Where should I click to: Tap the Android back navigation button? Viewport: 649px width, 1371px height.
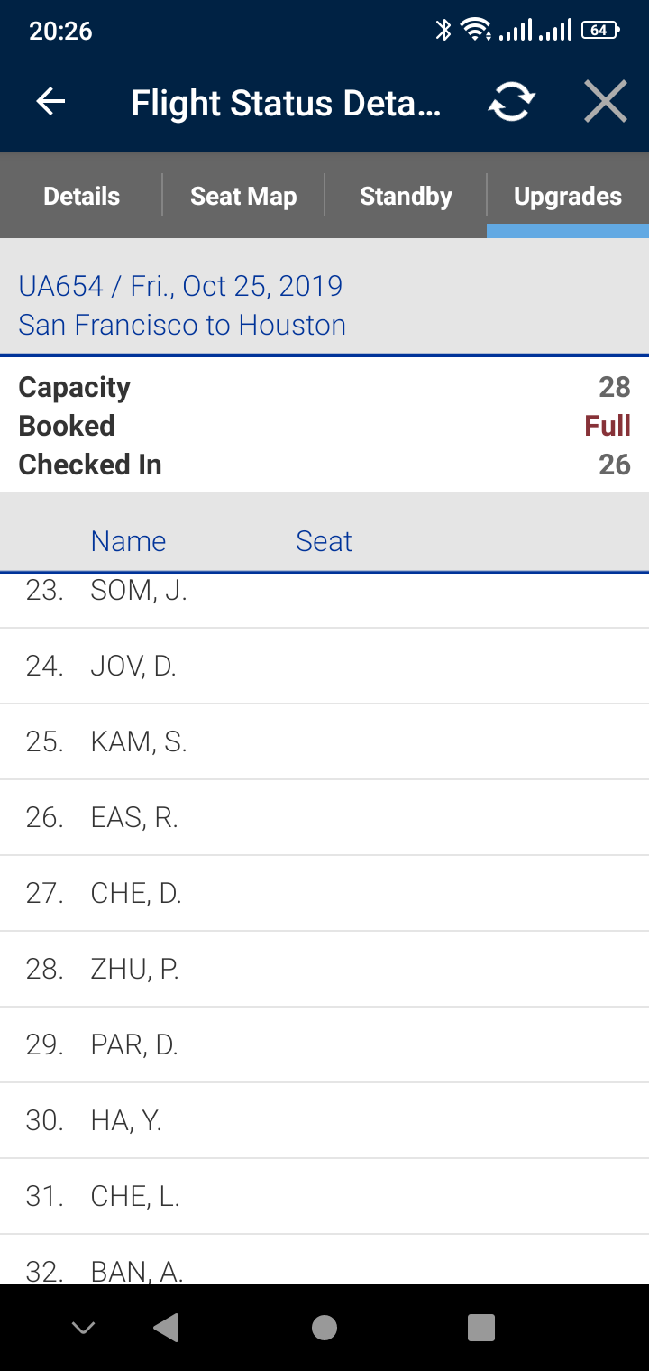pos(167,1328)
